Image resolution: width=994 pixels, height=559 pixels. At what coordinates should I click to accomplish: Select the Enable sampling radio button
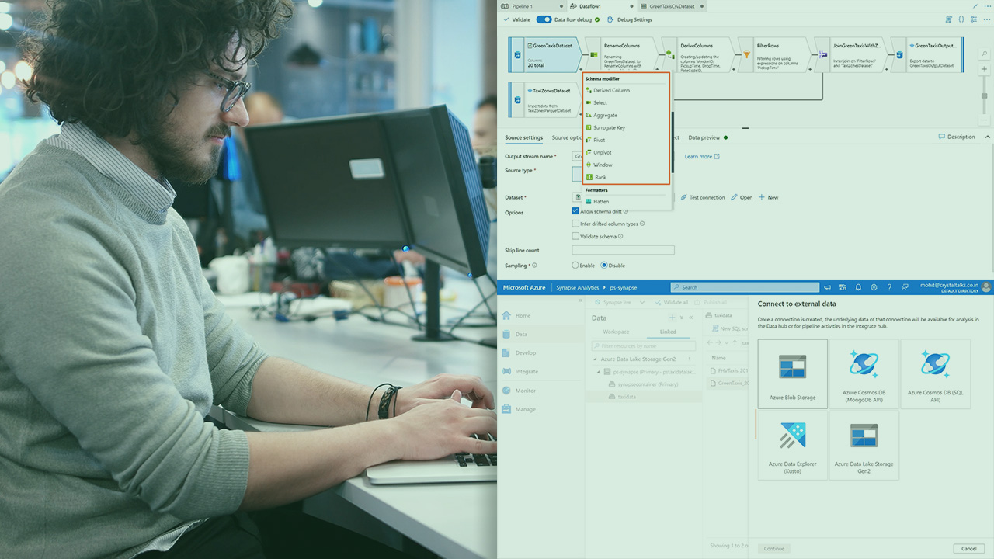click(575, 266)
